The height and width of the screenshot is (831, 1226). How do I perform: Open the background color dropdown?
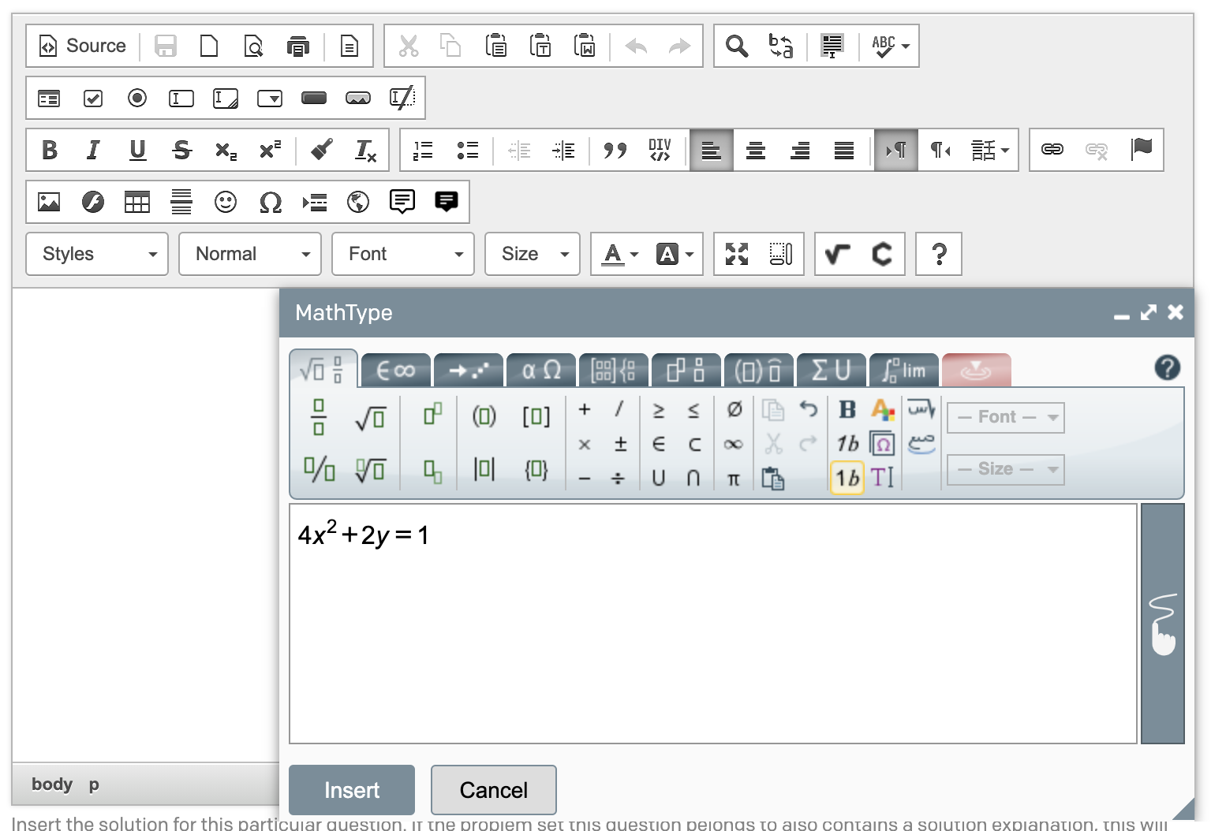coord(675,254)
